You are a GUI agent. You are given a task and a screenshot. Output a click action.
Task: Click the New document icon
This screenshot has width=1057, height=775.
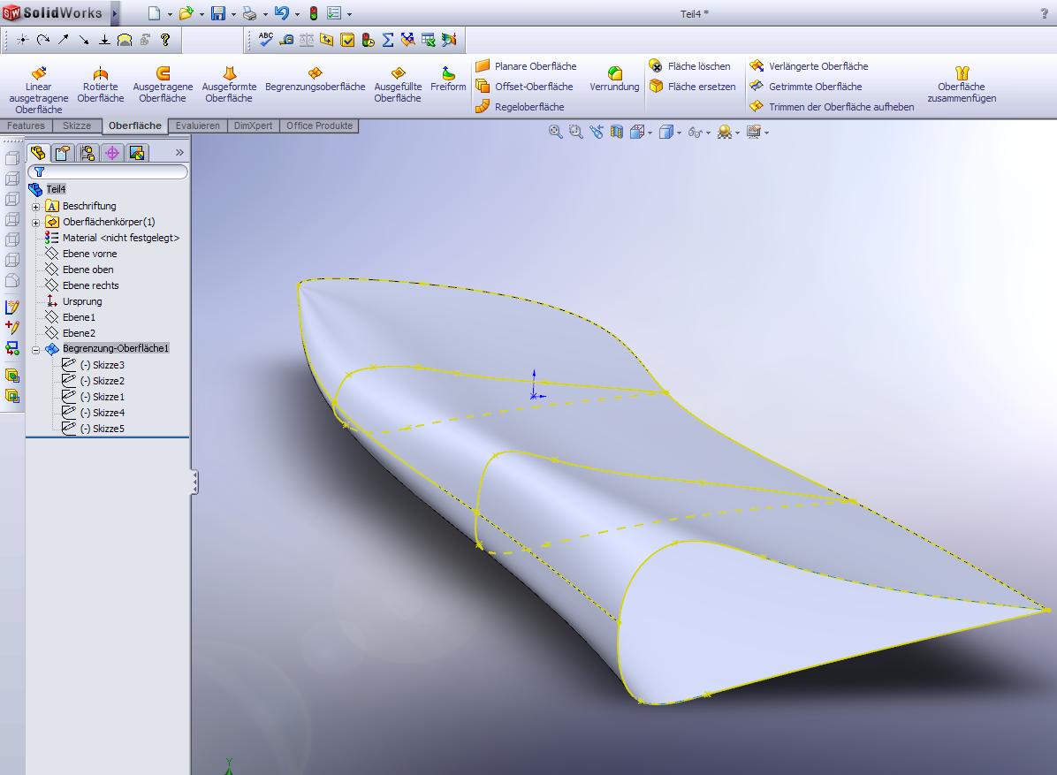(155, 13)
